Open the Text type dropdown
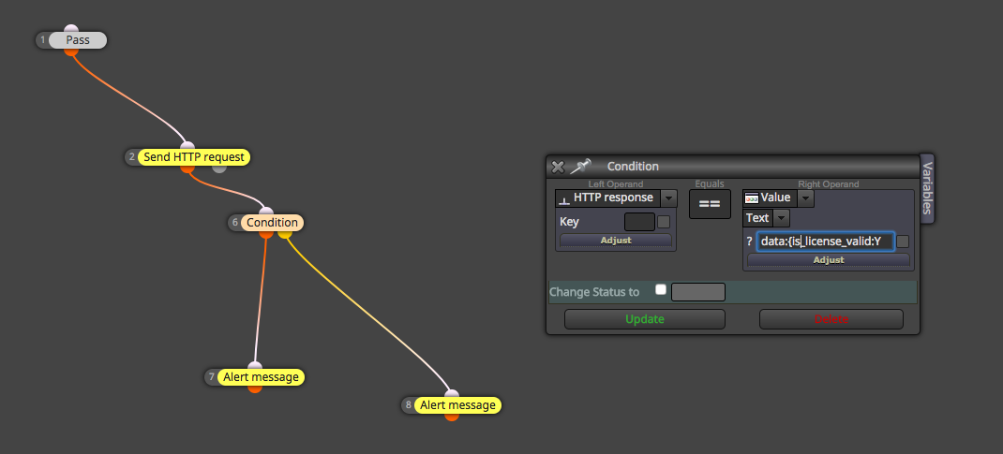Screen dimensions: 1003x454 click(781, 218)
